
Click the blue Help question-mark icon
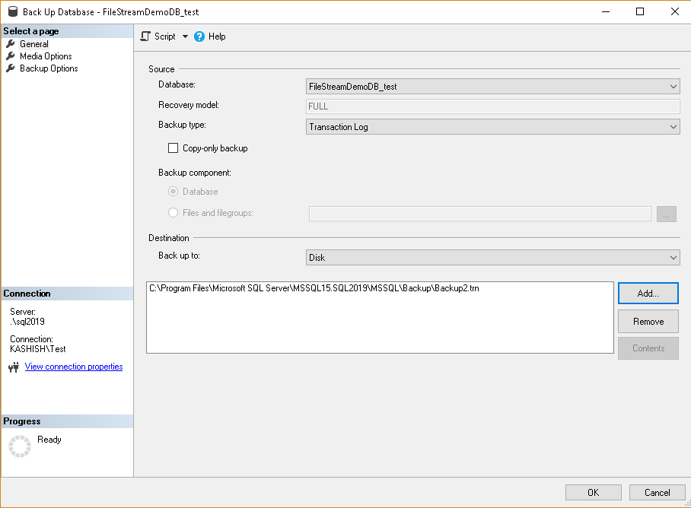pyautogui.click(x=199, y=37)
